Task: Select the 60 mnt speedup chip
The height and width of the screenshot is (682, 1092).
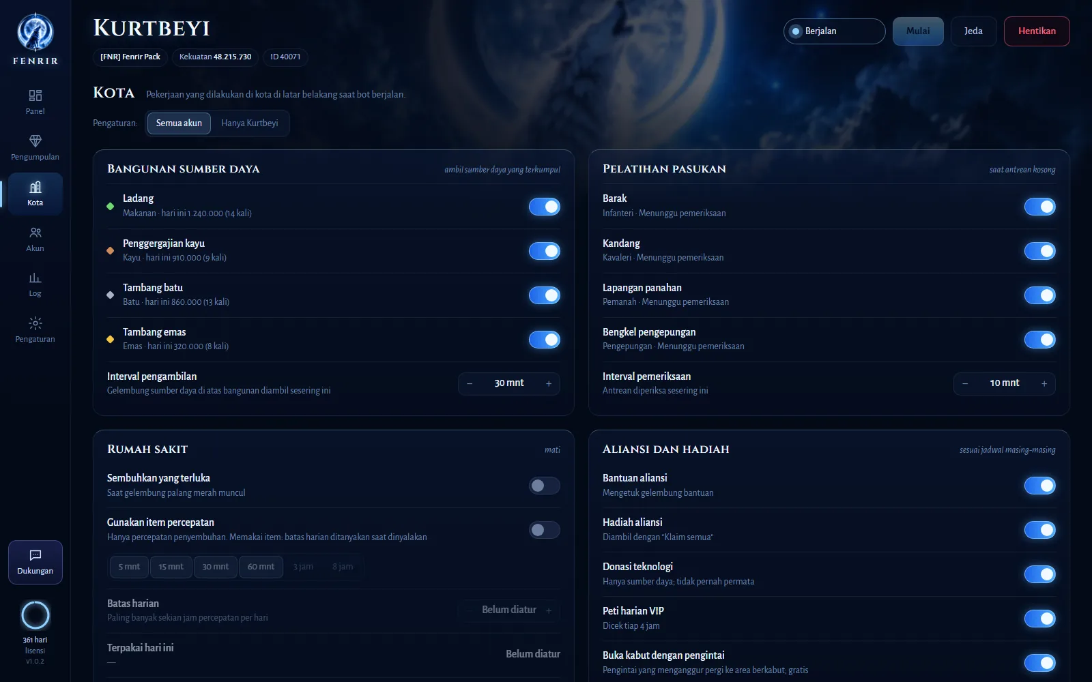Action: pyautogui.click(x=261, y=567)
